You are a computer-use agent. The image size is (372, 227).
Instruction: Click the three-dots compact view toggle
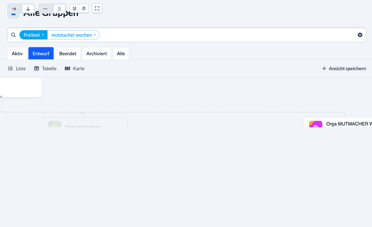pyautogui.click(x=45, y=9)
